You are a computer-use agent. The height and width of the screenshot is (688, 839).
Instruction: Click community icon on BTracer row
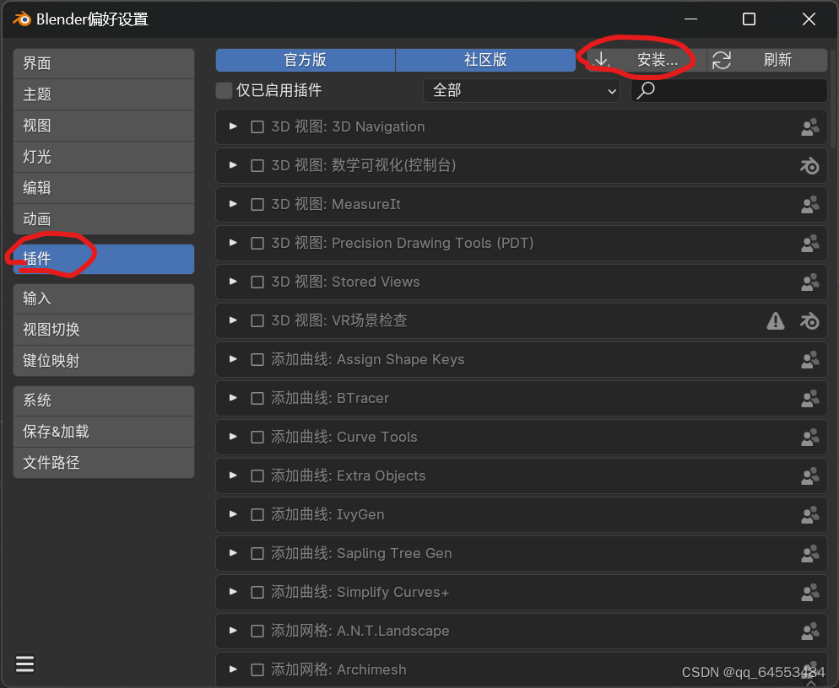pos(809,398)
